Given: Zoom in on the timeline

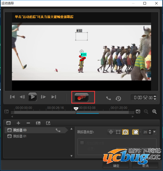Looking at the screenshot, I should 155,112.
